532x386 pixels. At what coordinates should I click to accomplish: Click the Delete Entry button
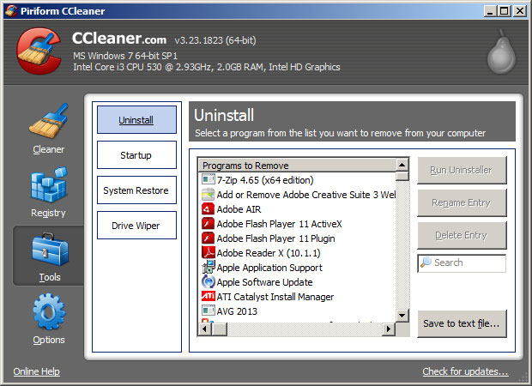click(462, 235)
